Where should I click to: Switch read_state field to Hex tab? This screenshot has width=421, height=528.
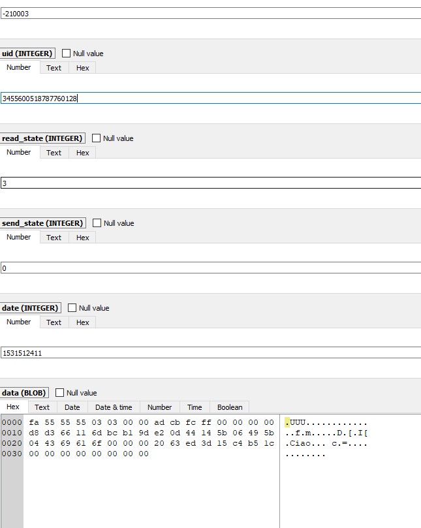click(x=82, y=153)
